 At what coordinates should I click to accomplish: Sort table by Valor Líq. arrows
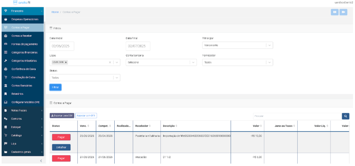pyautogui.click(x=327, y=126)
